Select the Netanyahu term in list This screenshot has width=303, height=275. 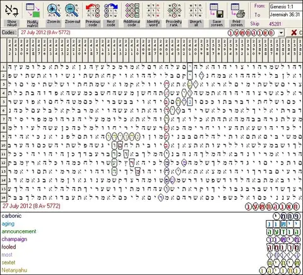point(15,270)
